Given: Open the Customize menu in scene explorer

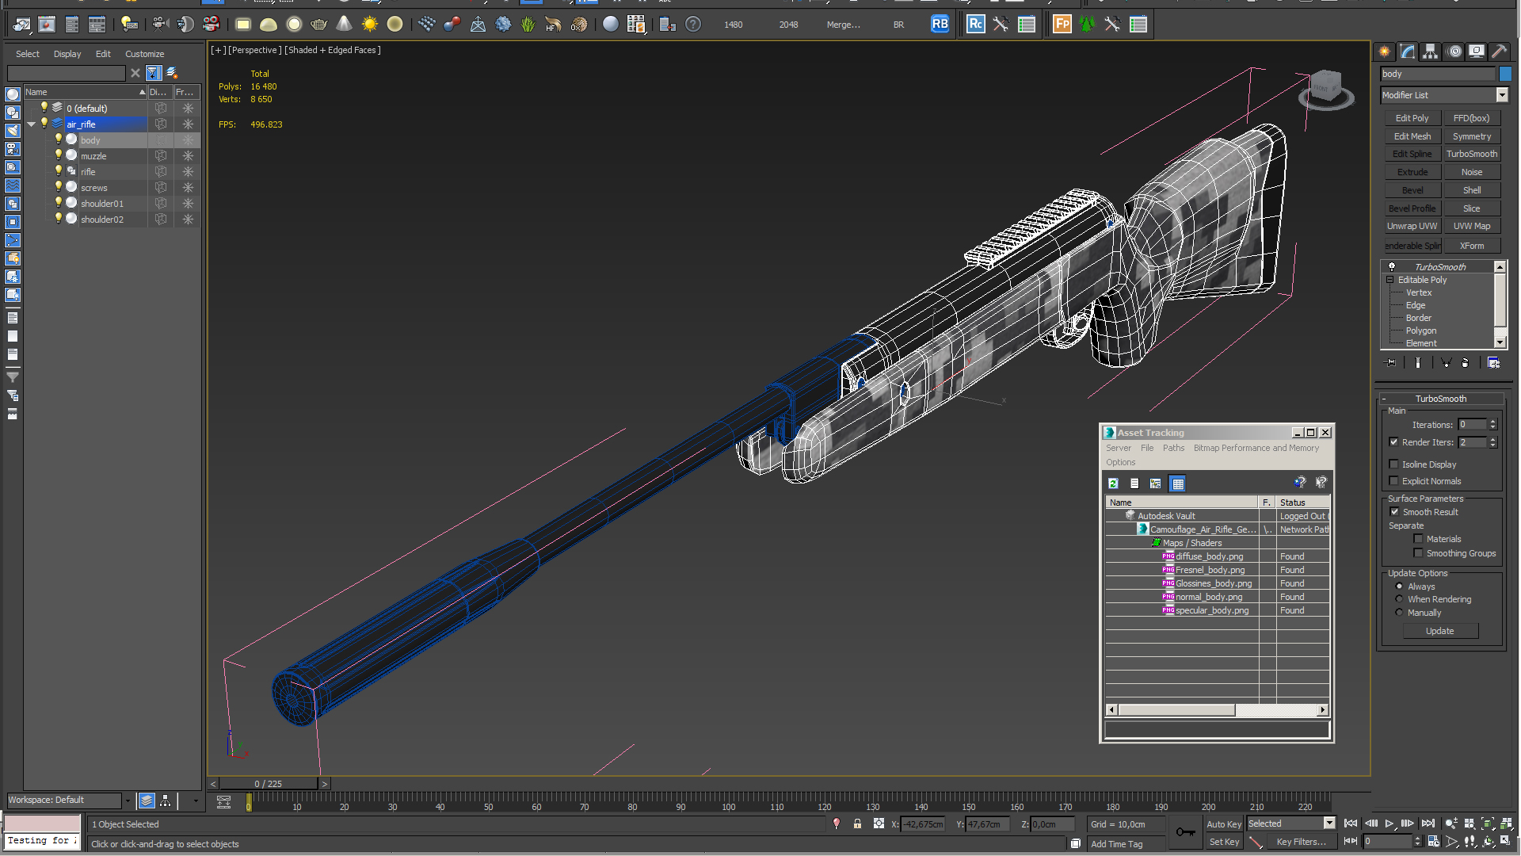Looking at the screenshot, I should pyautogui.click(x=145, y=54).
